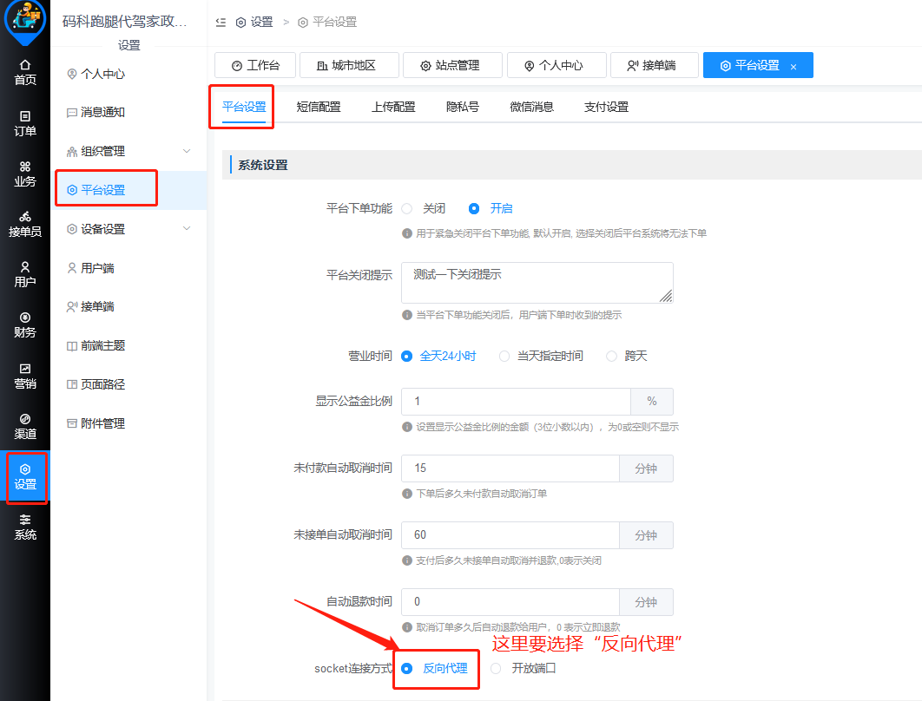
Task: Select 开启 for 平台下单功能
Action: [491, 208]
